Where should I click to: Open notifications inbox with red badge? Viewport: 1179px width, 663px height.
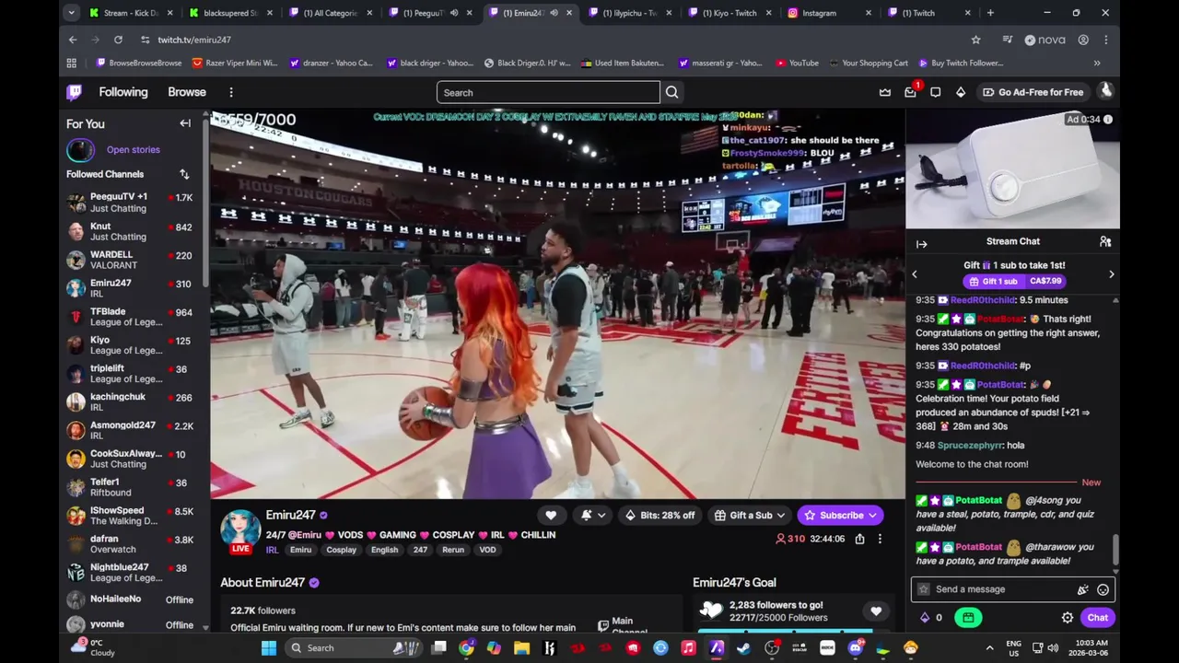pos(910,92)
